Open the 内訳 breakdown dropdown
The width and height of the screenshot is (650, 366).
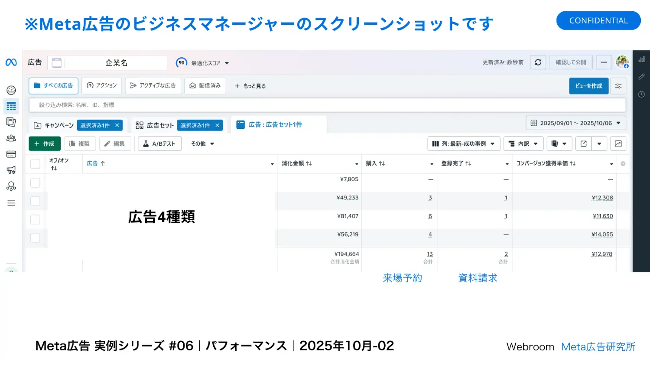tap(523, 144)
